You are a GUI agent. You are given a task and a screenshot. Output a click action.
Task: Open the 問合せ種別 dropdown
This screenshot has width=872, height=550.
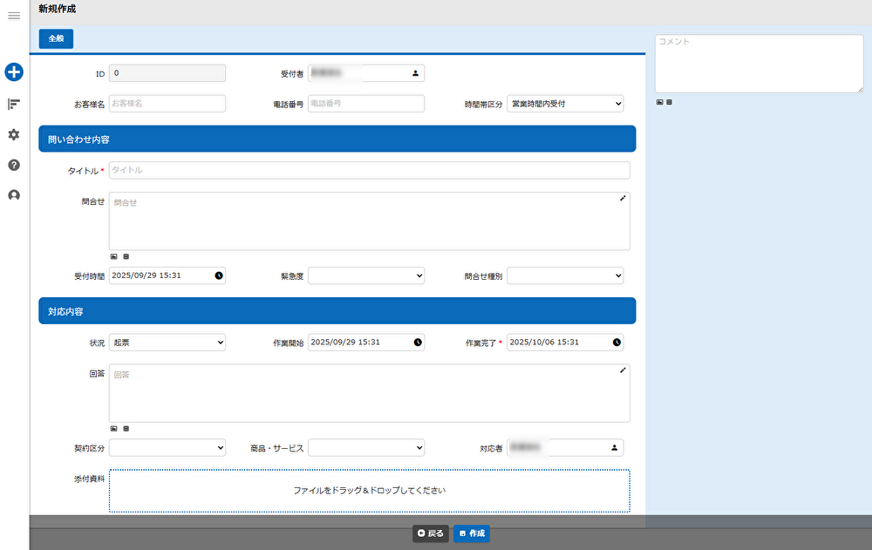(565, 275)
